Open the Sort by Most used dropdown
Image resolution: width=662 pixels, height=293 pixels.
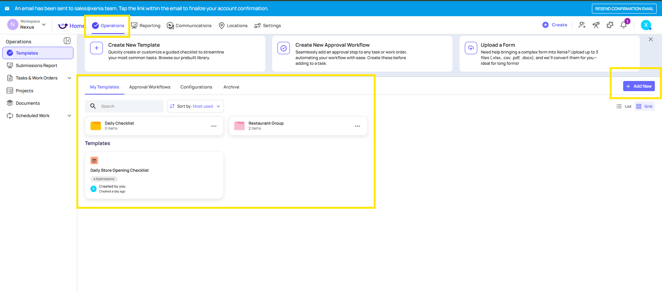pos(195,106)
